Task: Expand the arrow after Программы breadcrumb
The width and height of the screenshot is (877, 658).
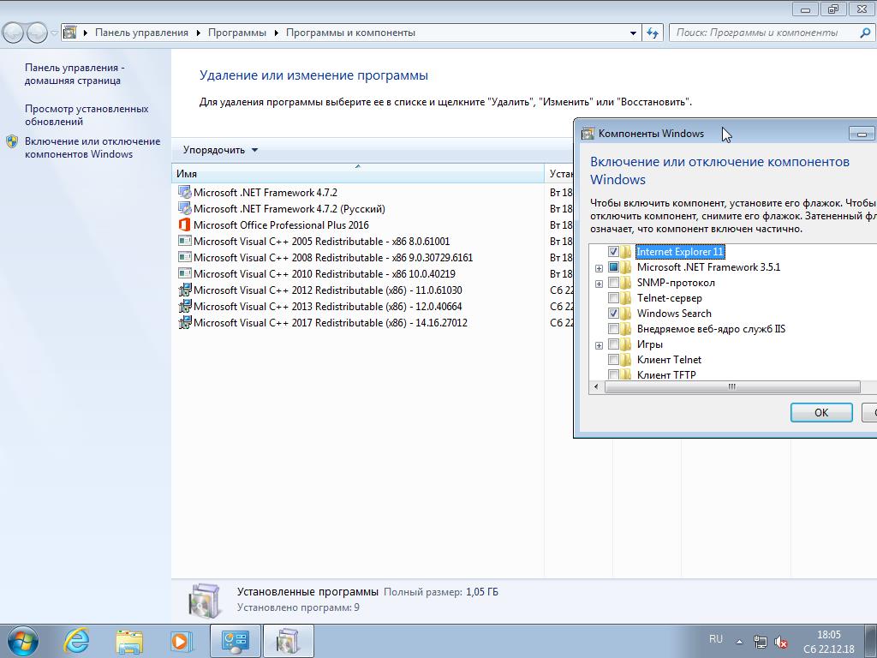Action: pos(276,33)
